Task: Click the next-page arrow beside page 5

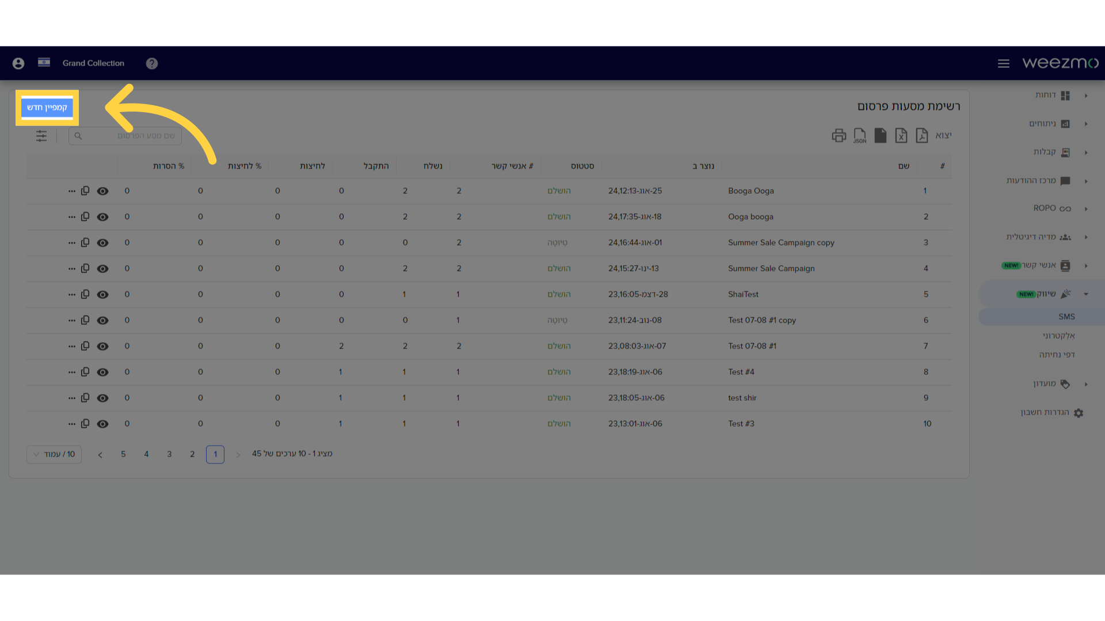Action: pos(100,455)
